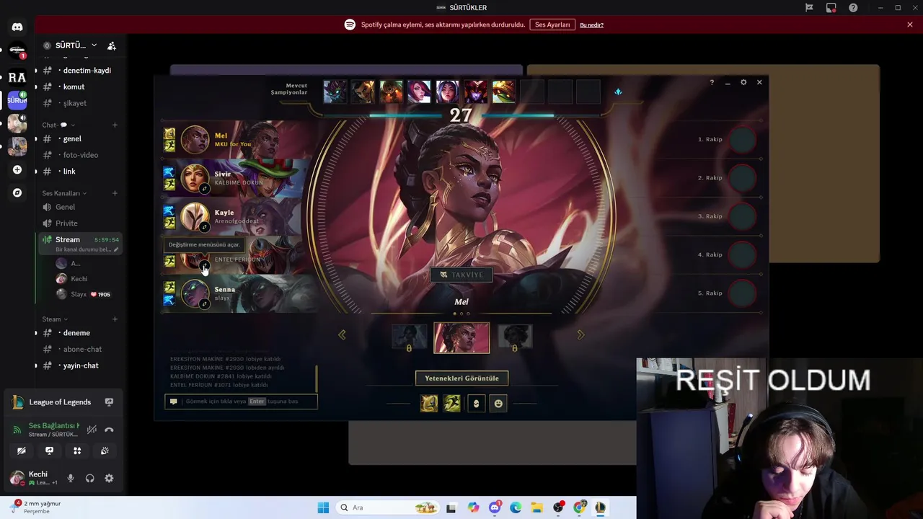Open the ward skin selector icon
The height and width of the screenshot is (519, 923).
point(476,404)
